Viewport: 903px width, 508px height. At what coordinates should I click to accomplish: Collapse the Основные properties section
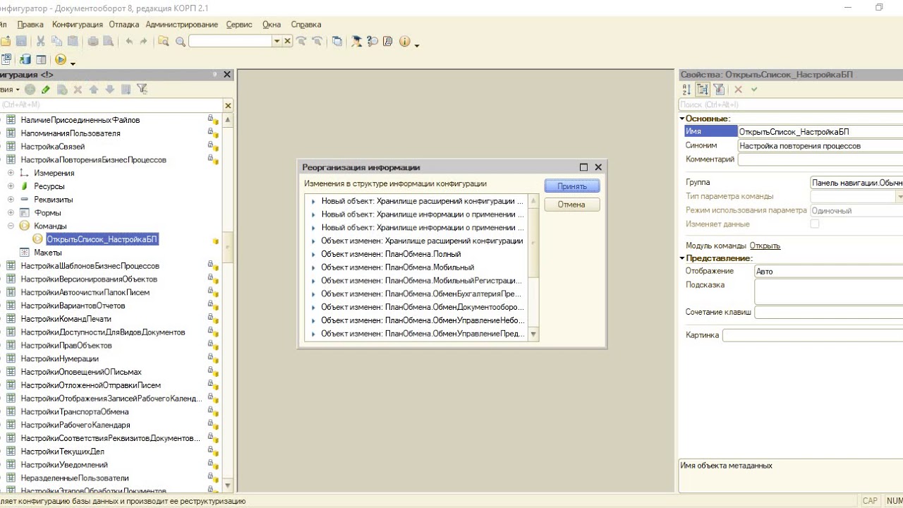click(682, 119)
